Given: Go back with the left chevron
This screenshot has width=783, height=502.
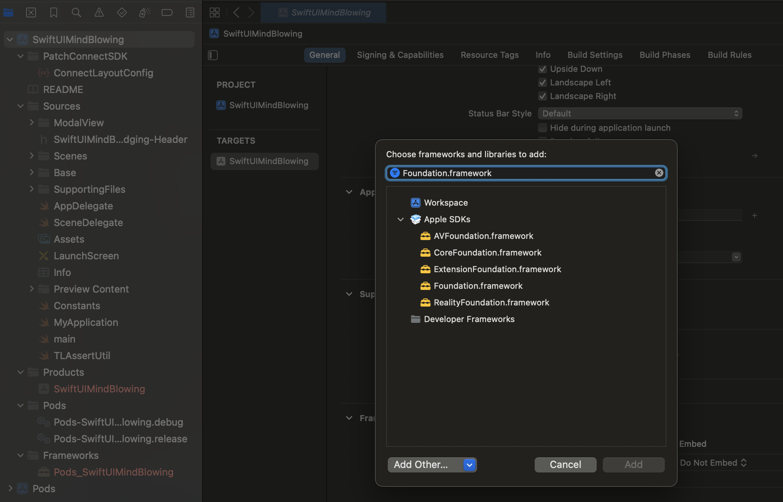Looking at the screenshot, I should (x=236, y=12).
